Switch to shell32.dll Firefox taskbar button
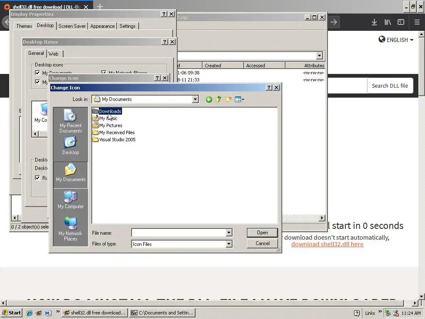The width and height of the screenshot is (425, 319). click(x=95, y=313)
